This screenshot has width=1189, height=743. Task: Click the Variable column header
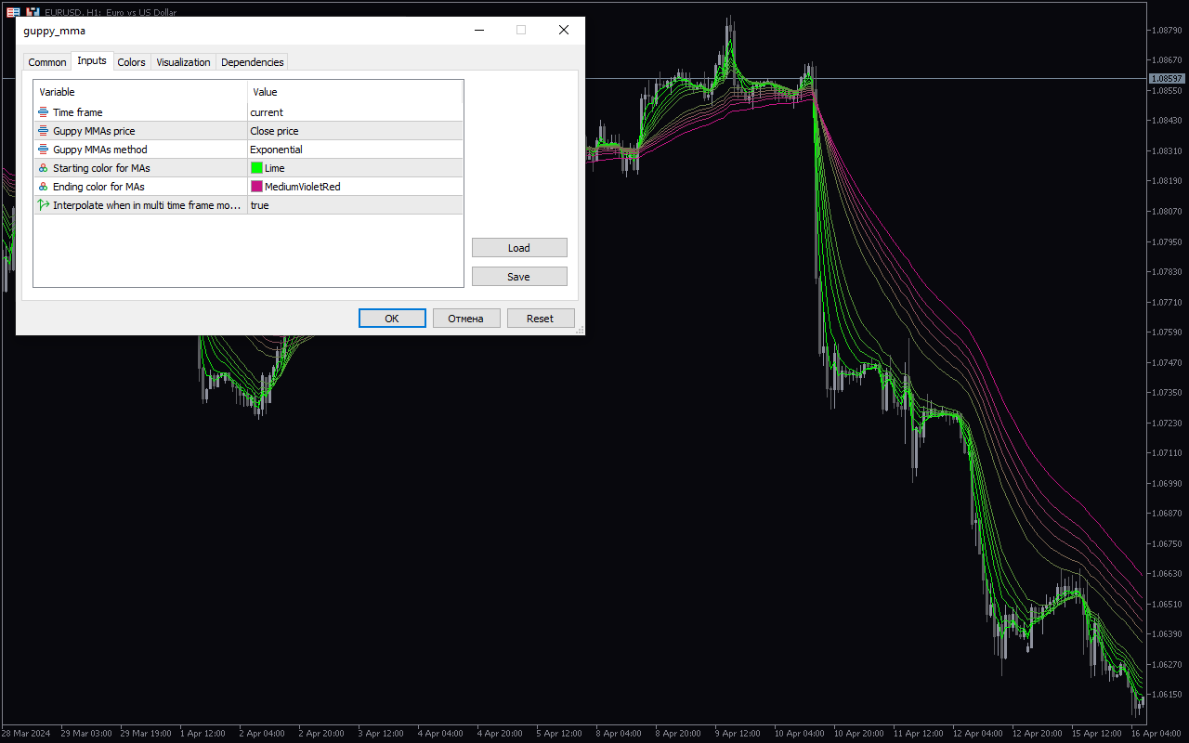tap(140, 92)
